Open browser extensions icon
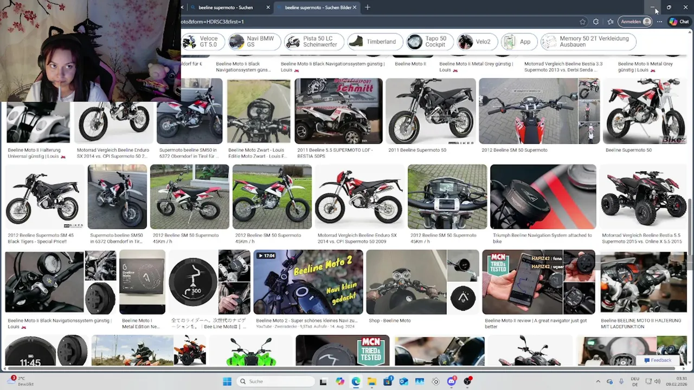This screenshot has height=390, width=694. [596, 22]
